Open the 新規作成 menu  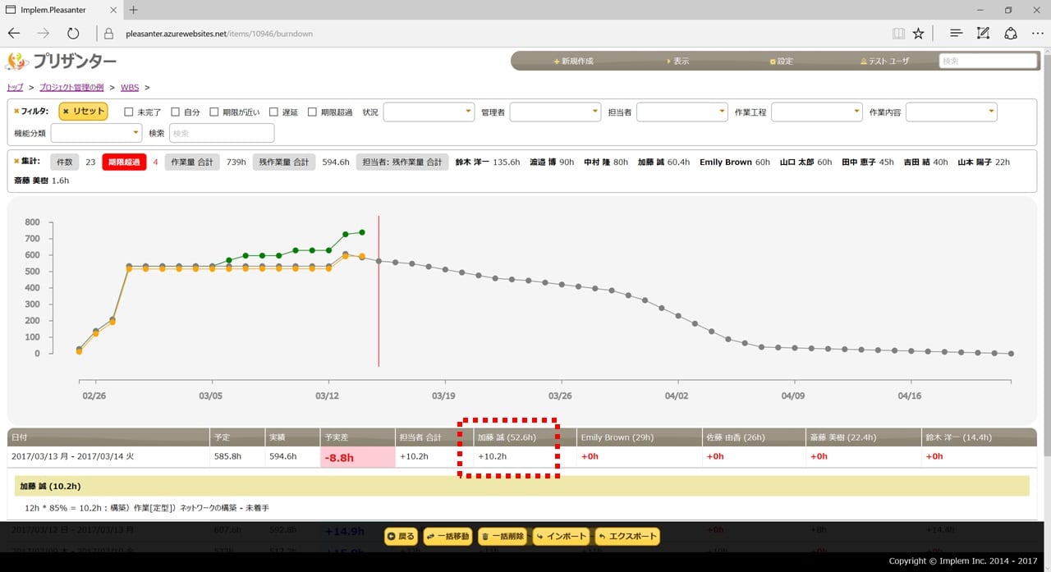[x=573, y=62]
